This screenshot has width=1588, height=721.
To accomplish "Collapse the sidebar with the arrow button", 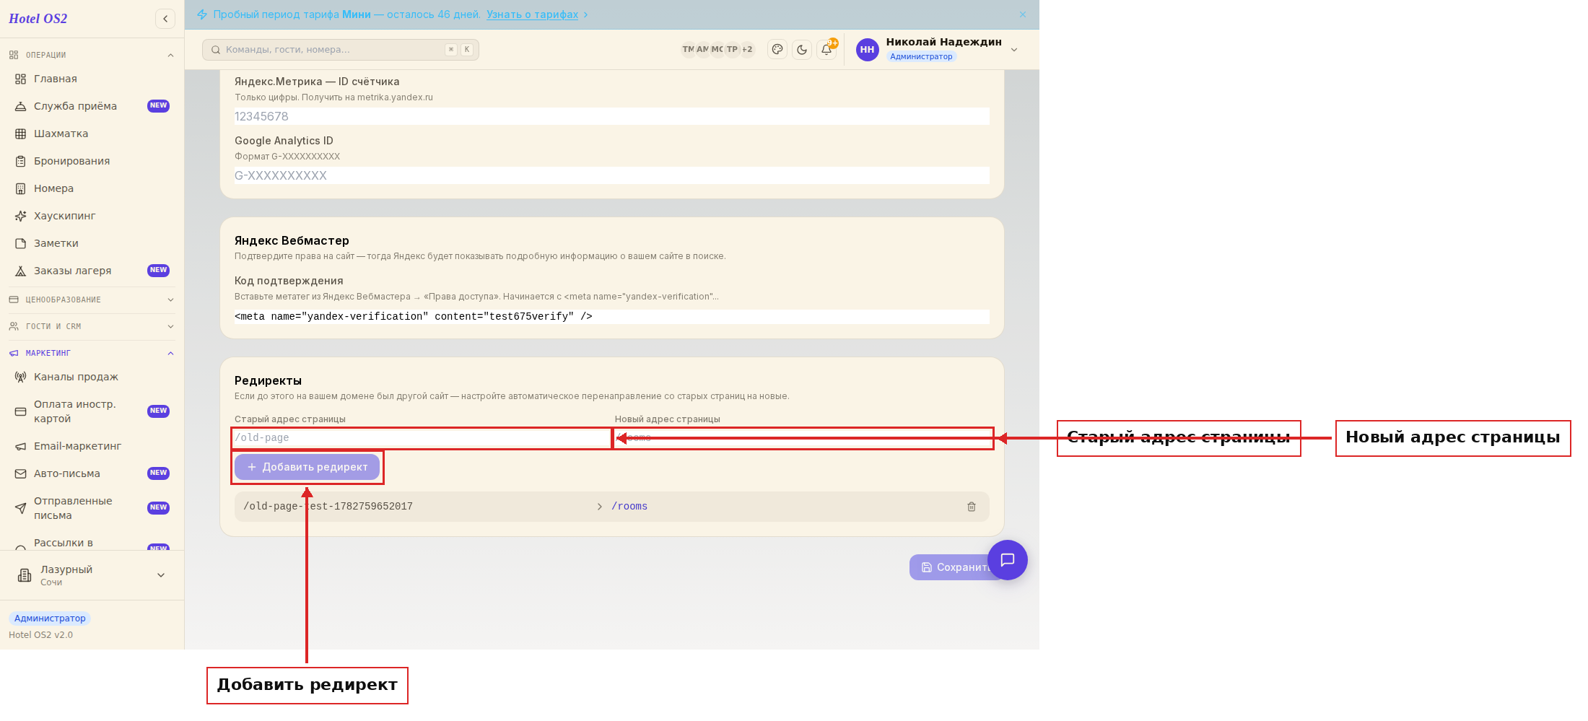I will (x=165, y=19).
